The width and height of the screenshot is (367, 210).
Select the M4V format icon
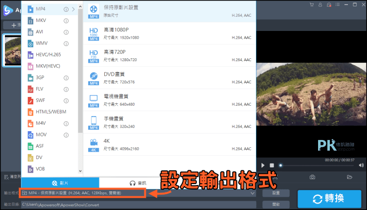coord(30,123)
